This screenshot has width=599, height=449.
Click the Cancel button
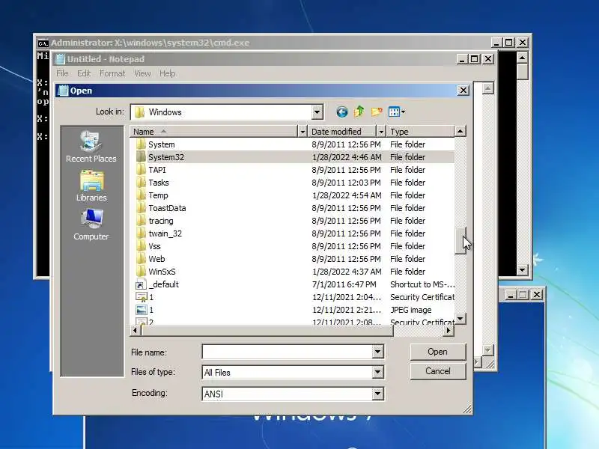coord(438,371)
